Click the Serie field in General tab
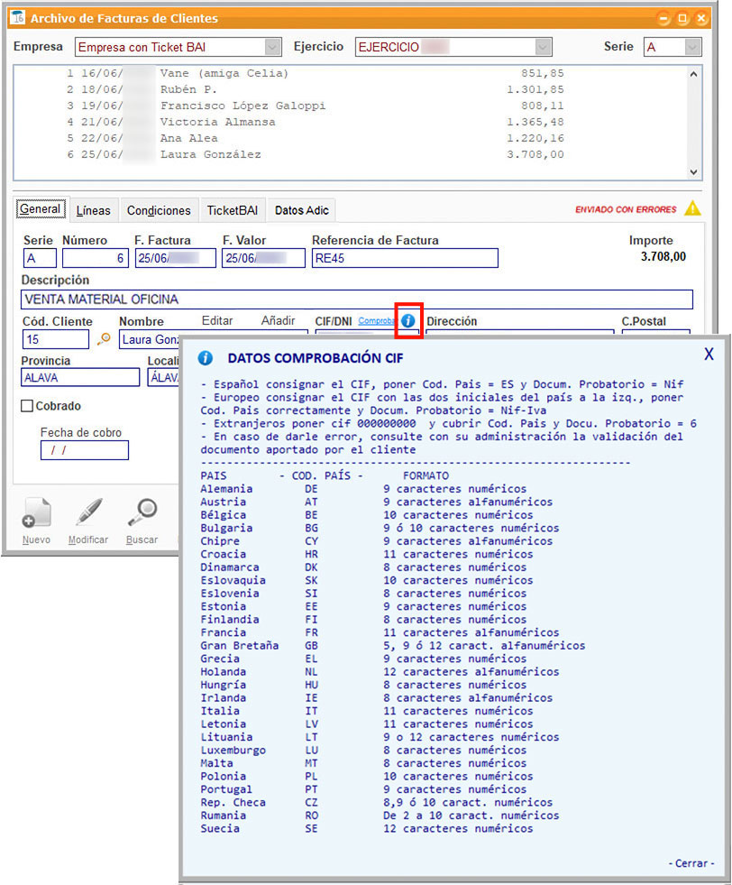This screenshot has height=885, width=732. (x=40, y=258)
